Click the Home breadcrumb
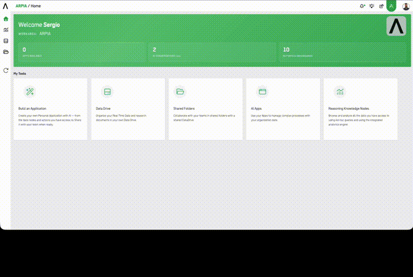Screen dimensions: 413x277 click(36, 6)
